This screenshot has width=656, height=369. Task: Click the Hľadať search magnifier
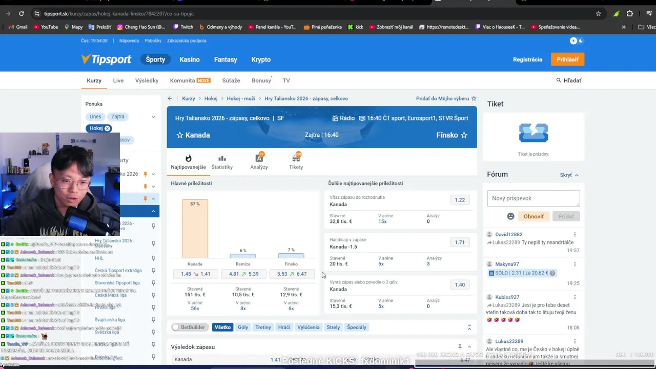[x=559, y=80]
